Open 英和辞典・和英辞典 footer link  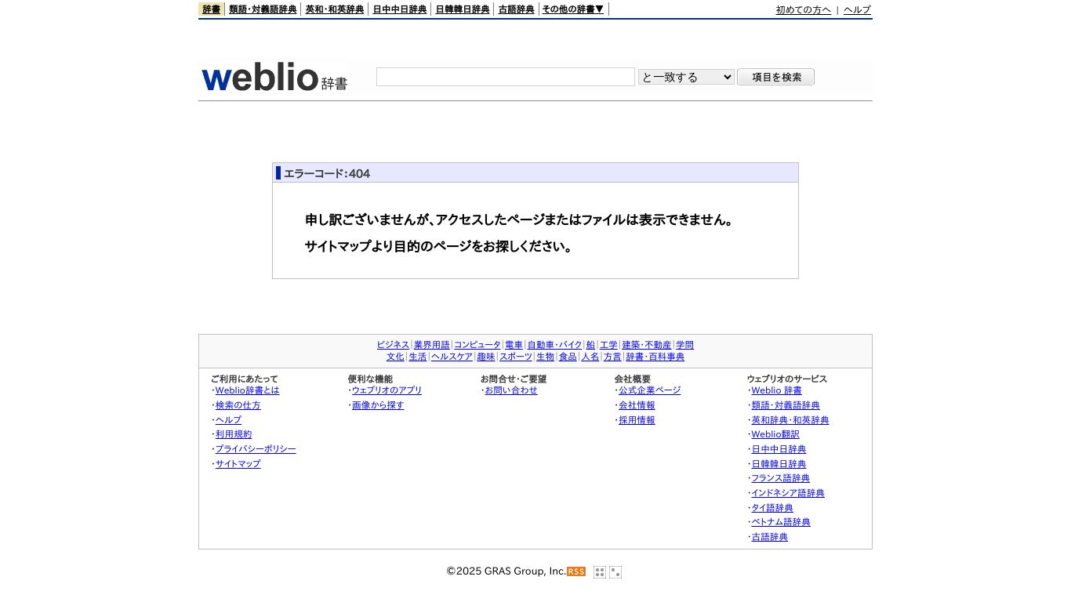tap(790, 420)
